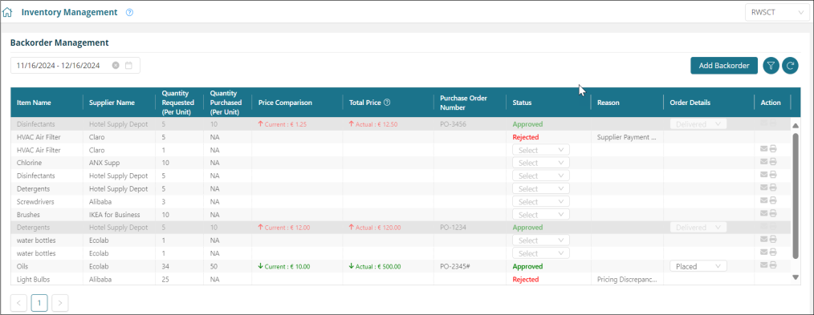
Task: Open Status Select dropdown for Chlorine
Action: click(541, 163)
